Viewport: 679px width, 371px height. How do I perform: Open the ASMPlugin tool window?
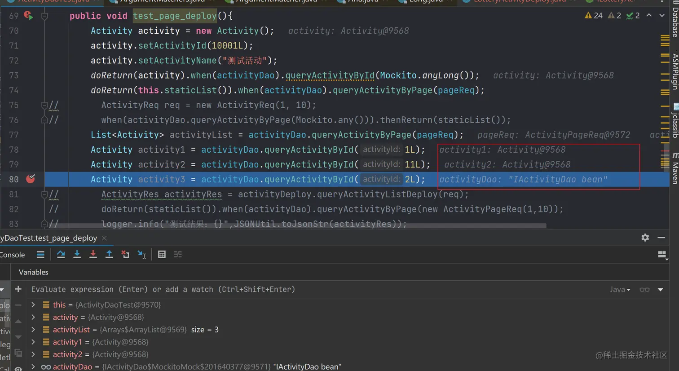pos(675,72)
